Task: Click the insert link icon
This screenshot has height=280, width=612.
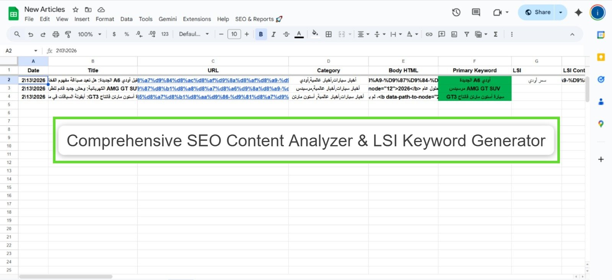Action: 429,34
